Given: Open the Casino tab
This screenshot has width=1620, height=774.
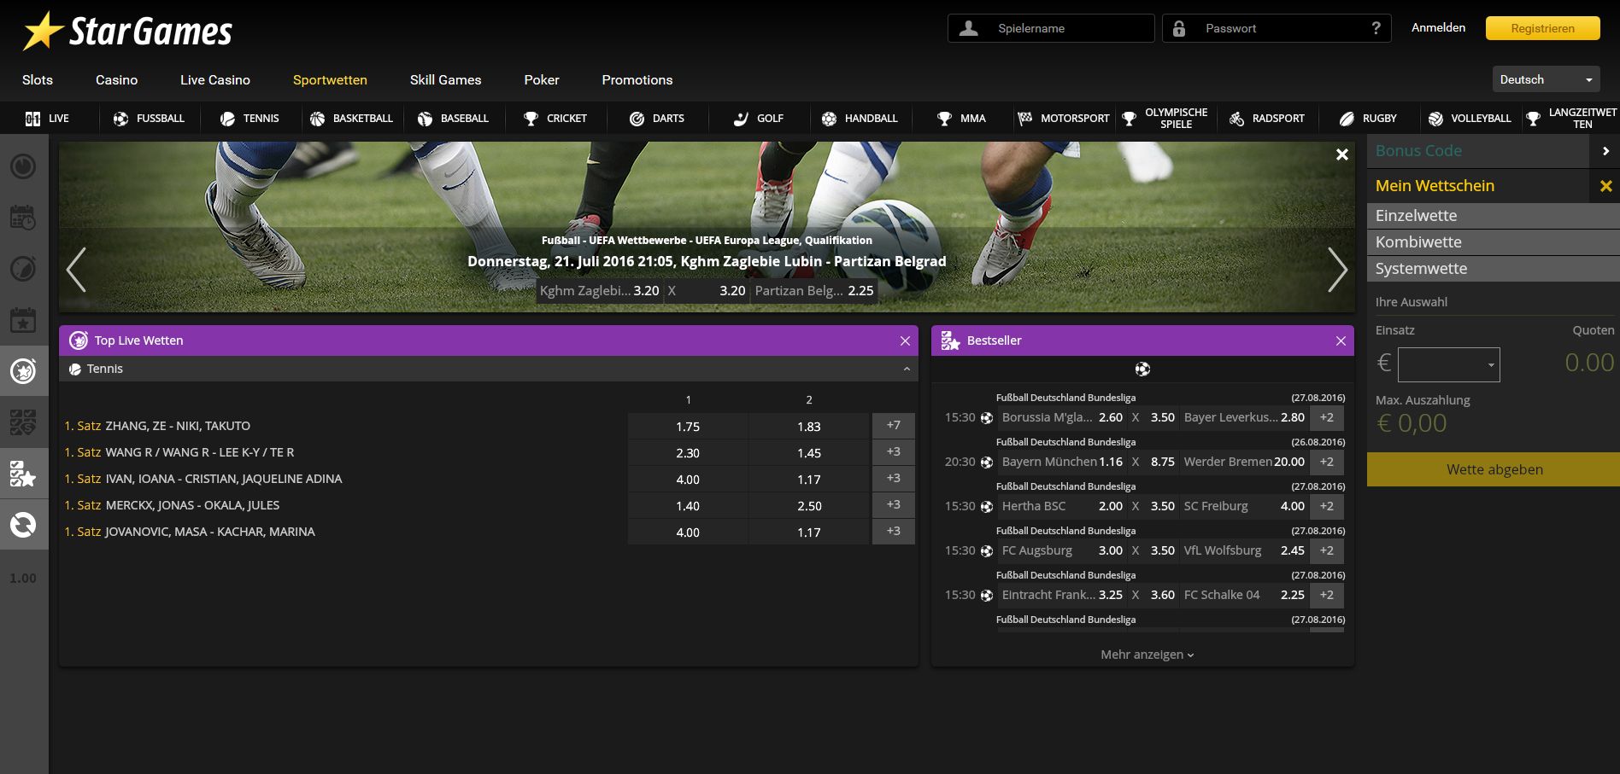Looking at the screenshot, I should [116, 79].
